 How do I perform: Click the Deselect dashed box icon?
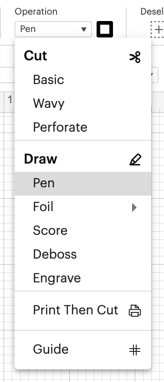tap(158, 30)
